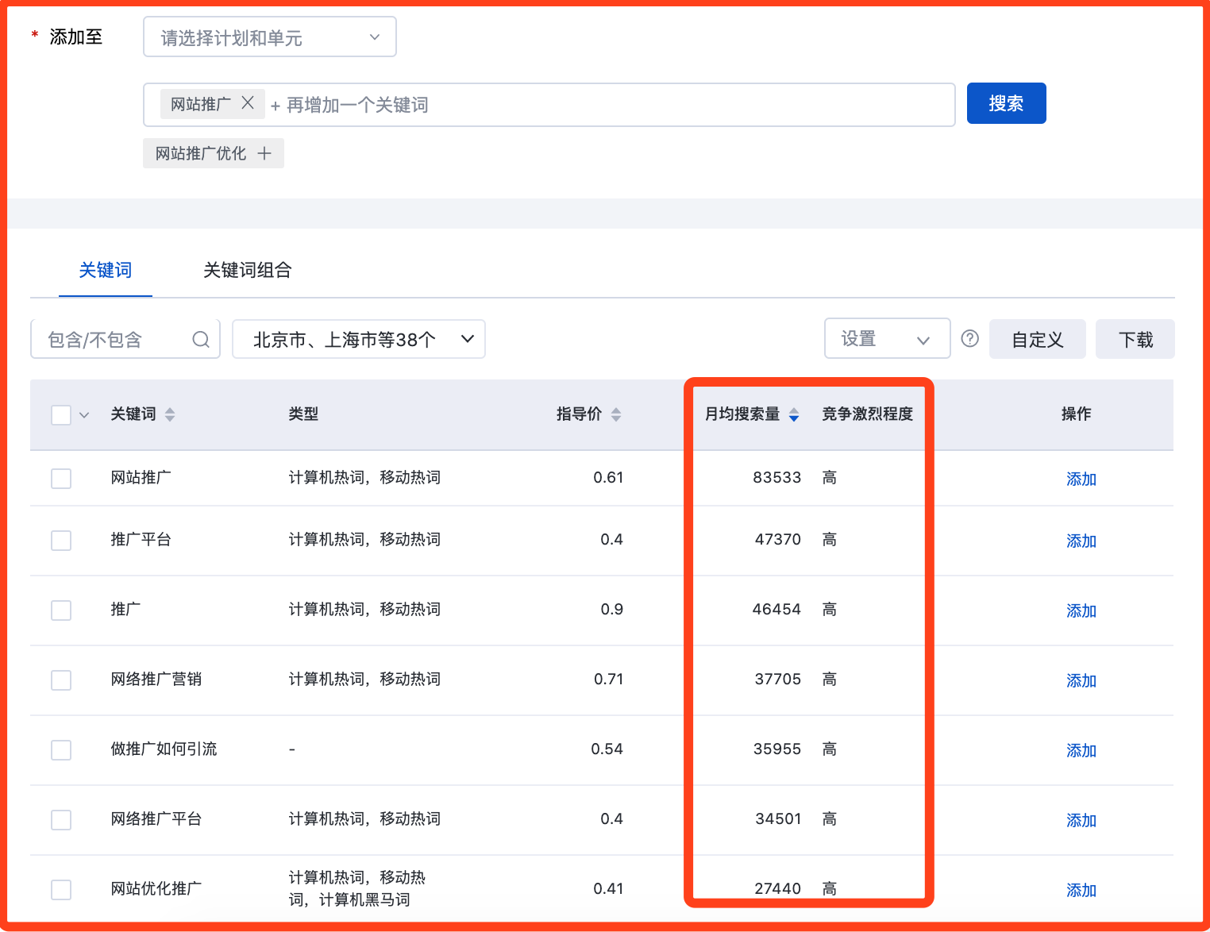1210x932 pixels.
Task: Remove the 网站推广 keyword tag
Action: (248, 103)
